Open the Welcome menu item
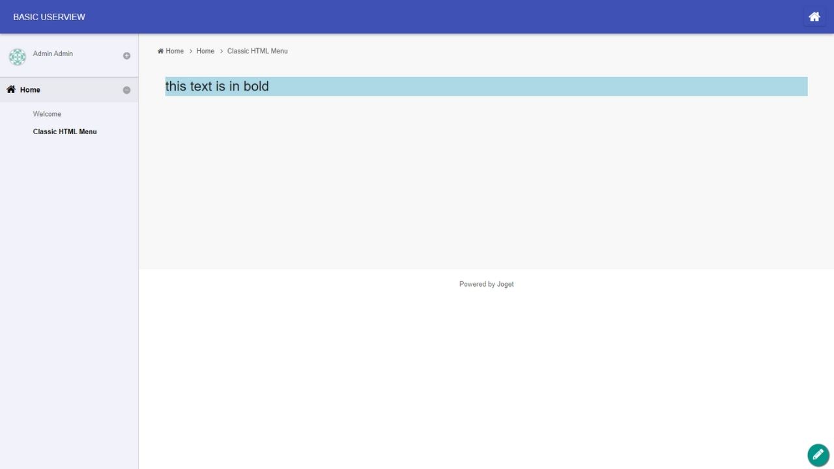 point(47,114)
